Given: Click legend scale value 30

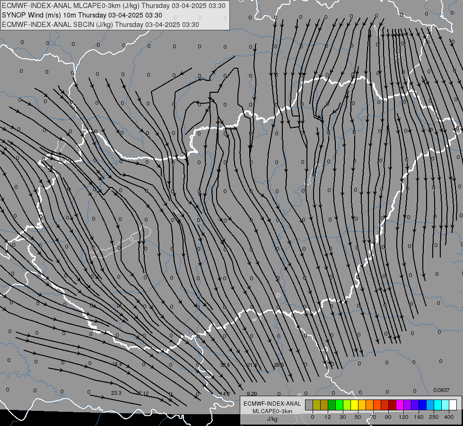Looking at the screenshot, I should 343,417.
